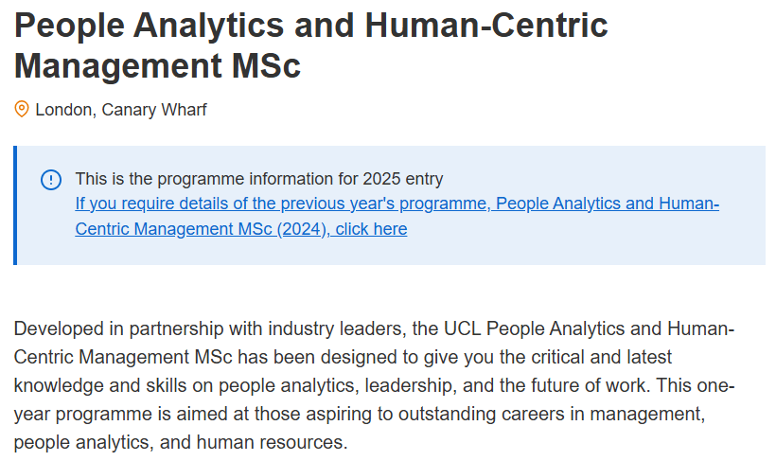Click the word "leadership" in the description
776x461 pixels.
411,385
